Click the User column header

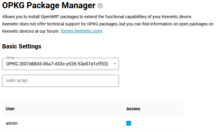10,109
